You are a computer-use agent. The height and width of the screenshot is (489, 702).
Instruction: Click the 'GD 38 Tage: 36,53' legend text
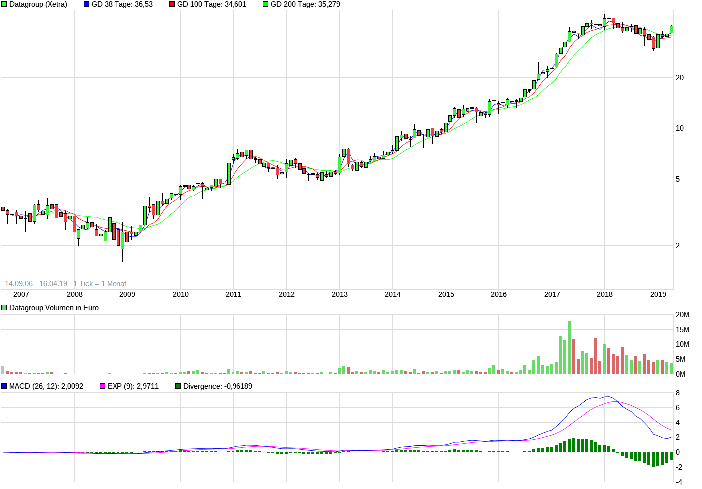pos(122,4)
